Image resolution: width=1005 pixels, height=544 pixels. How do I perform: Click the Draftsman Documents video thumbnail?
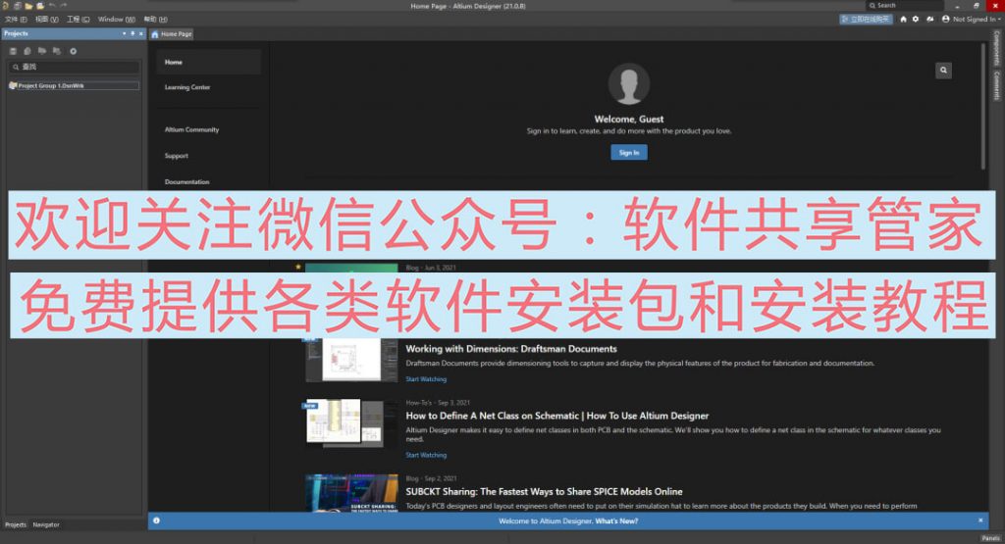click(x=352, y=360)
